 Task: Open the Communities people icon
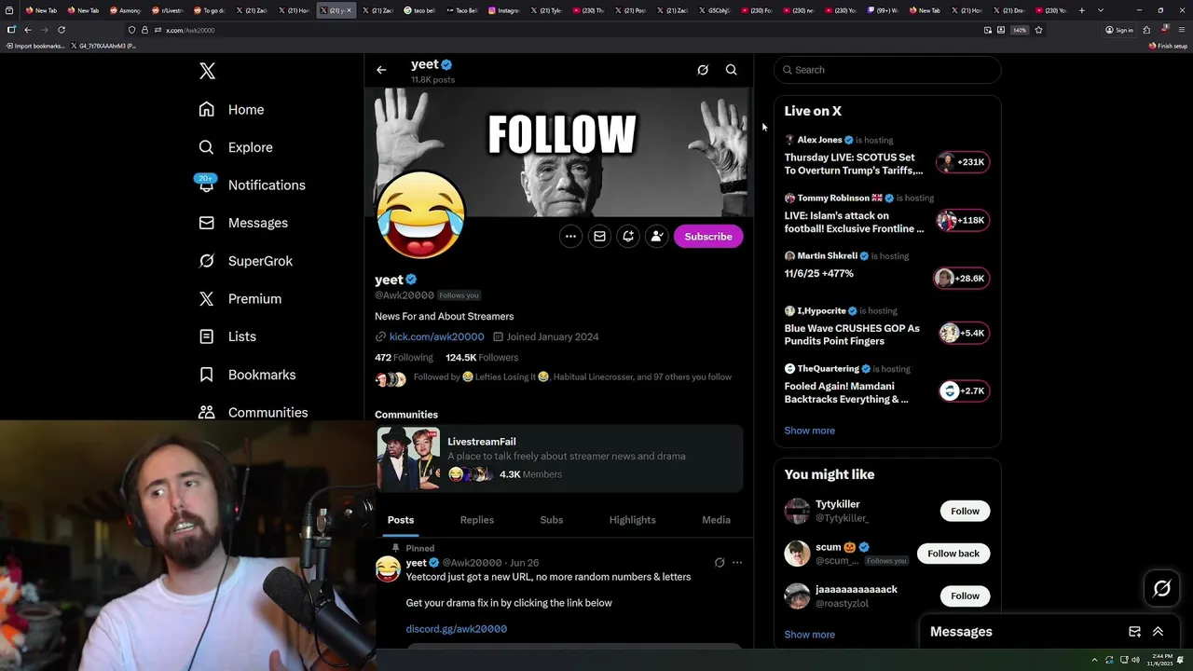tap(207, 412)
